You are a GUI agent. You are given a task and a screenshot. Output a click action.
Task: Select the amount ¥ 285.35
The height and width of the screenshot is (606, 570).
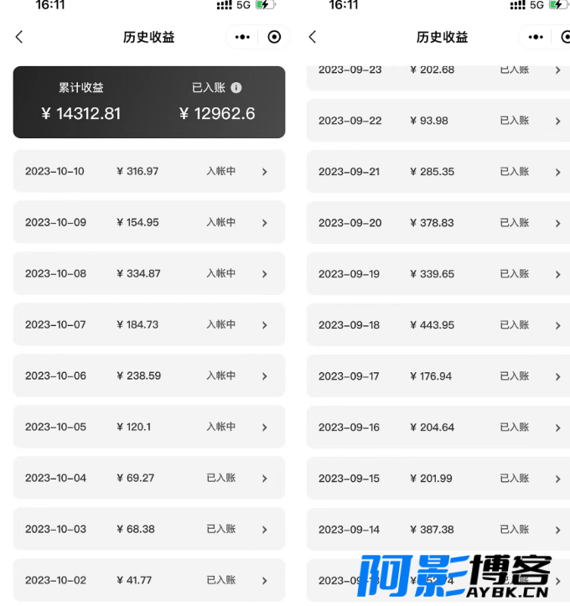(x=432, y=172)
